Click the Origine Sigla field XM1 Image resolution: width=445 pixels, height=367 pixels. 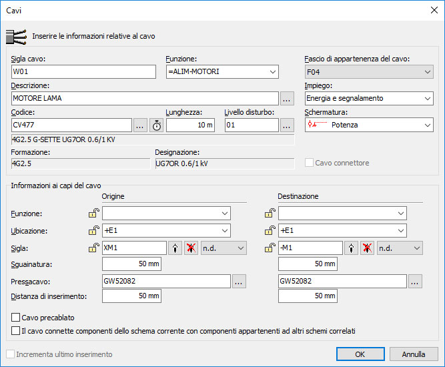coord(134,248)
